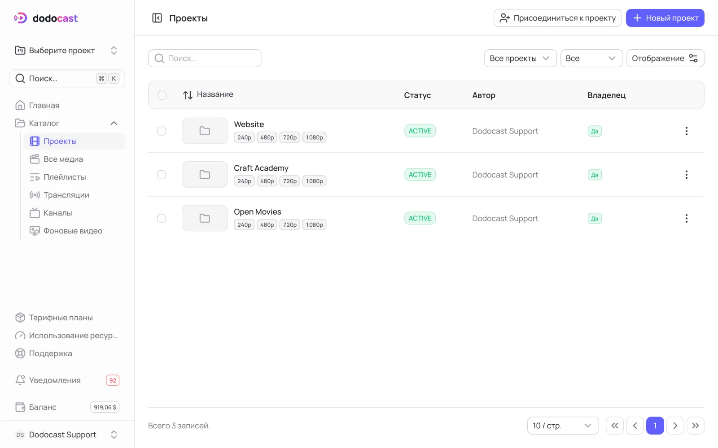Screen dimensions: 718x448
Task: Open Уведомления with bell icon
Action: click(x=67, y=380)
